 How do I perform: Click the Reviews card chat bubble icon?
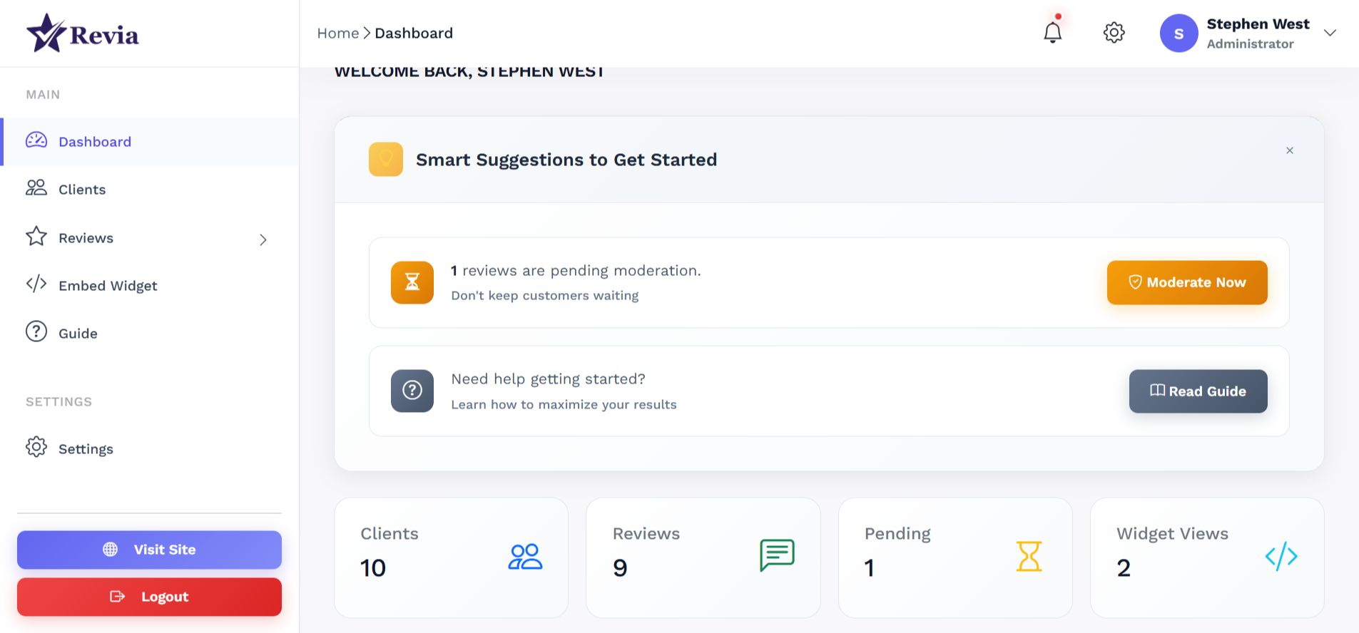(x=777, y=555)
